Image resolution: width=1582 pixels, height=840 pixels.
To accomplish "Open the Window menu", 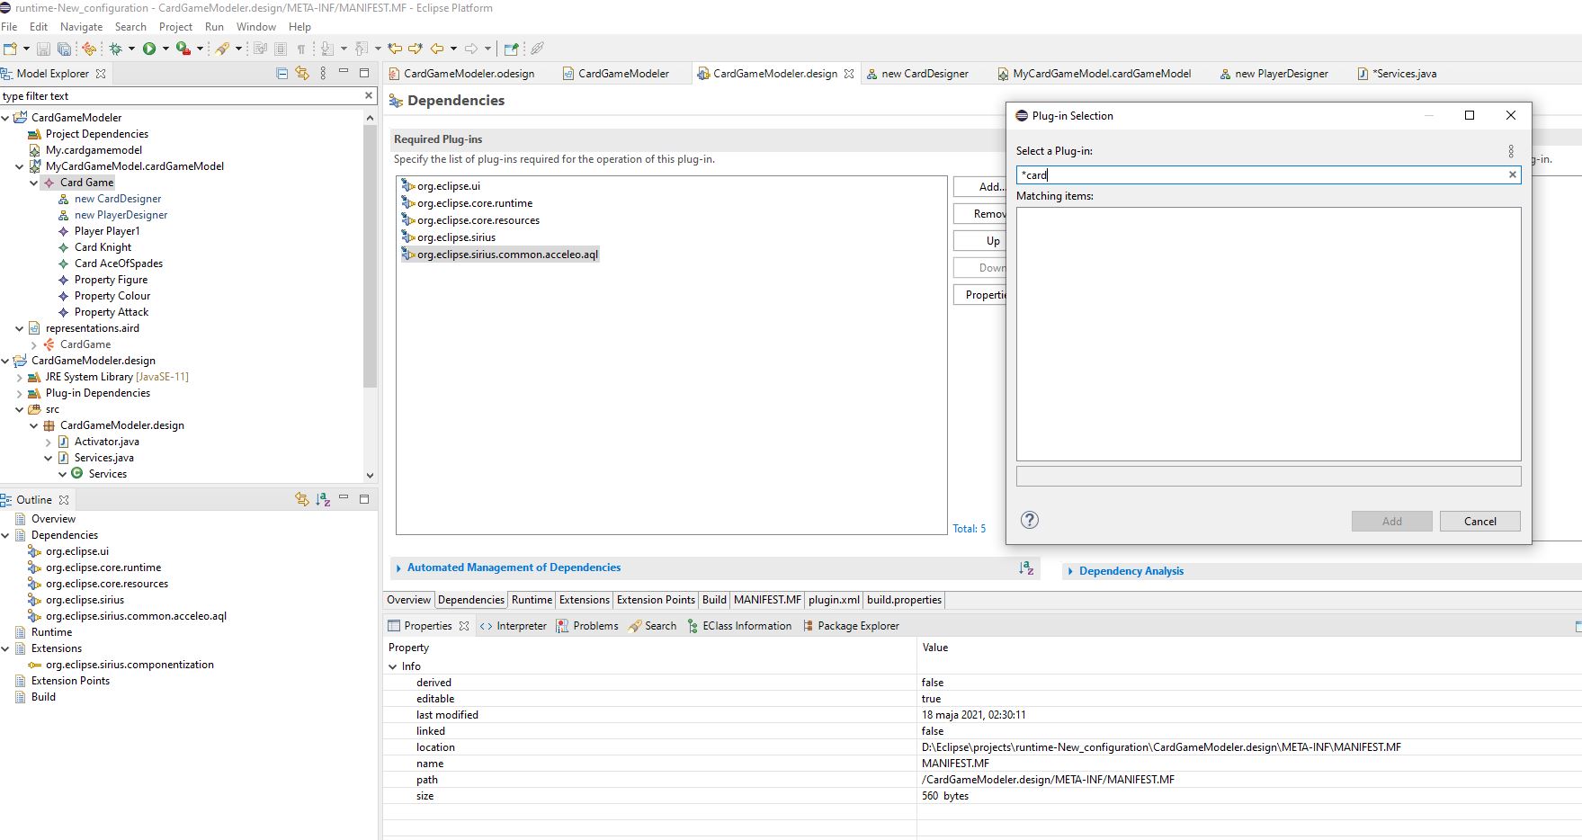I will coord(256,27).
